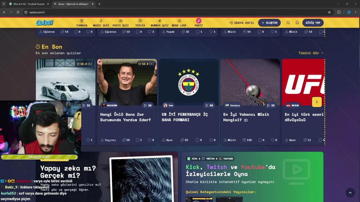Open site search magnifier icon
Image resolution: width=360 pixels, height=202 pixels.
(x=288, y=23)
